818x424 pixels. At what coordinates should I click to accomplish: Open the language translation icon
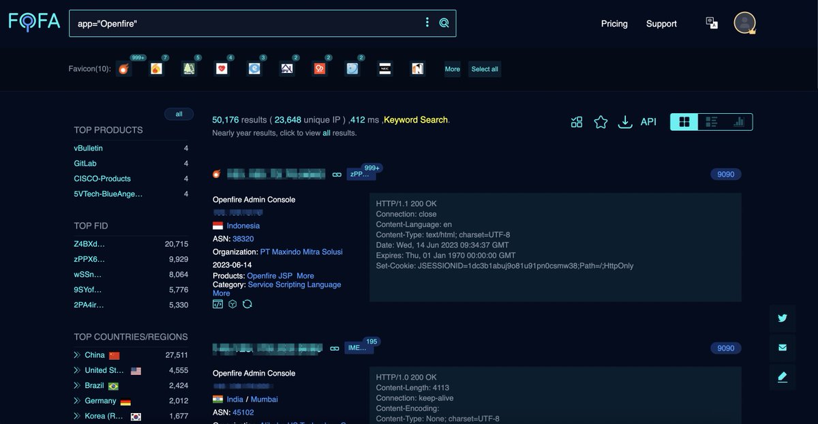click(x=712, y=23)
